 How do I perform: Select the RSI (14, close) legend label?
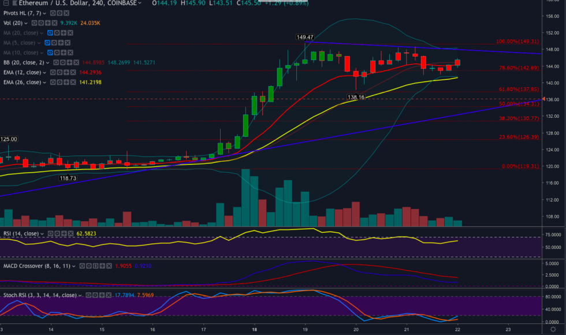pyautogui.click(x=20, y=233)
